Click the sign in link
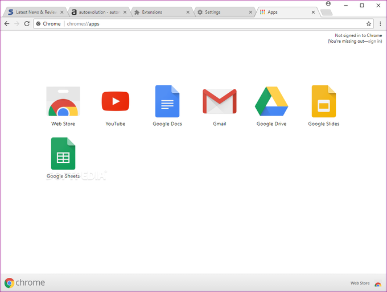Screen dimensions: 387x292 click(x=374, y=41)
